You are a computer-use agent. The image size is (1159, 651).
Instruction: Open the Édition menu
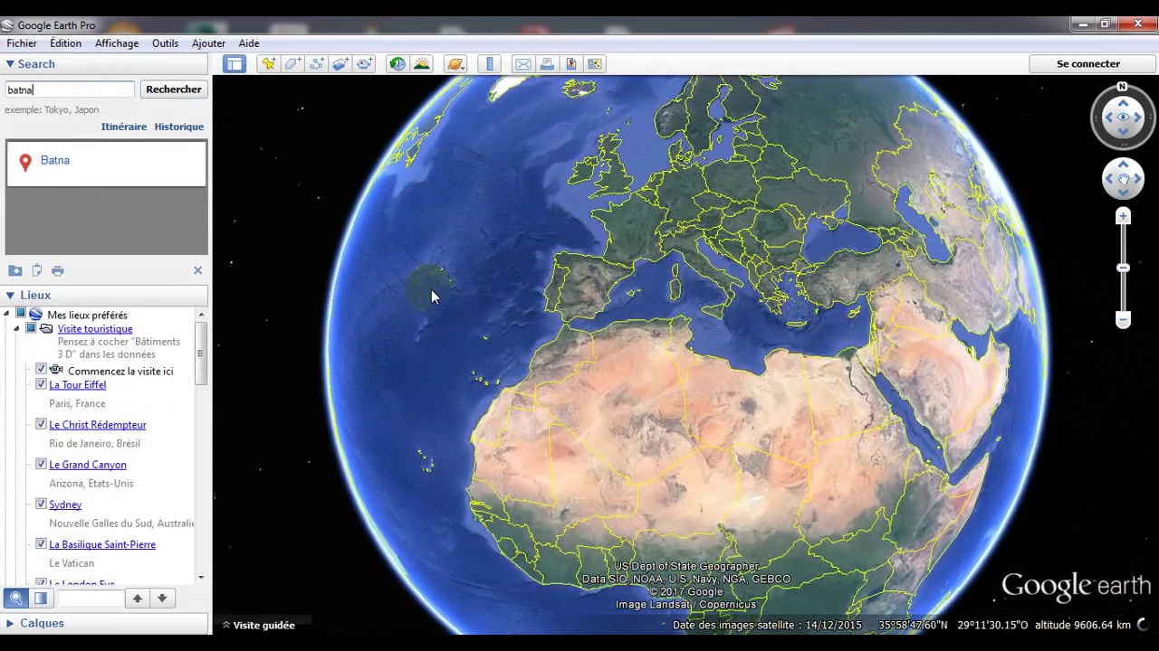pos(65,43)
